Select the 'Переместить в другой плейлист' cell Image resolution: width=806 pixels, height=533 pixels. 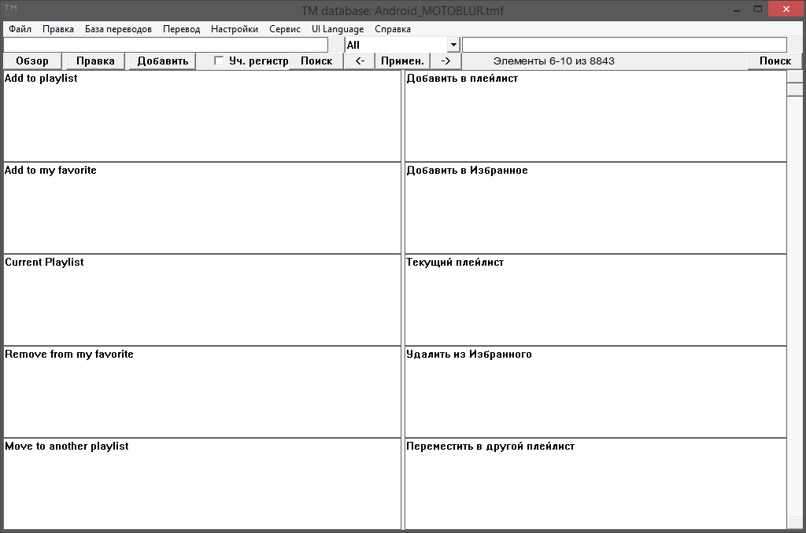click(x=596, y=483)
